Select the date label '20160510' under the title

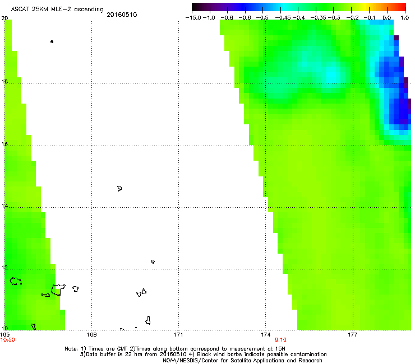pos(122,15)
